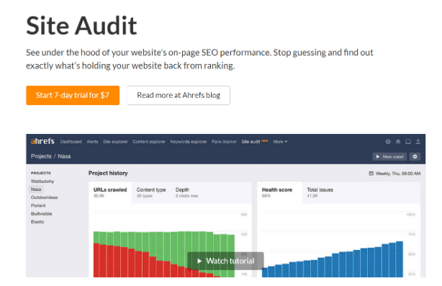This screenshot has width=442, height=286.
Task: Click the calendar schedule icon
Action: pyautogui.click(x=371, y=174)
